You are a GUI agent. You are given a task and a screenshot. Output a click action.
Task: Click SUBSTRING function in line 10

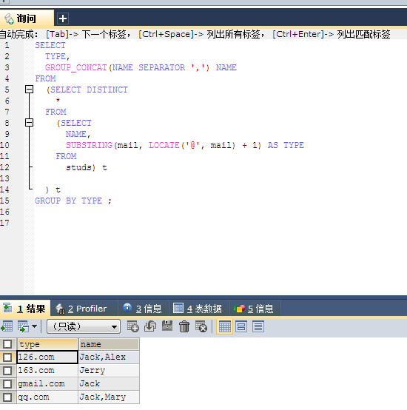(x=89, y=145)
